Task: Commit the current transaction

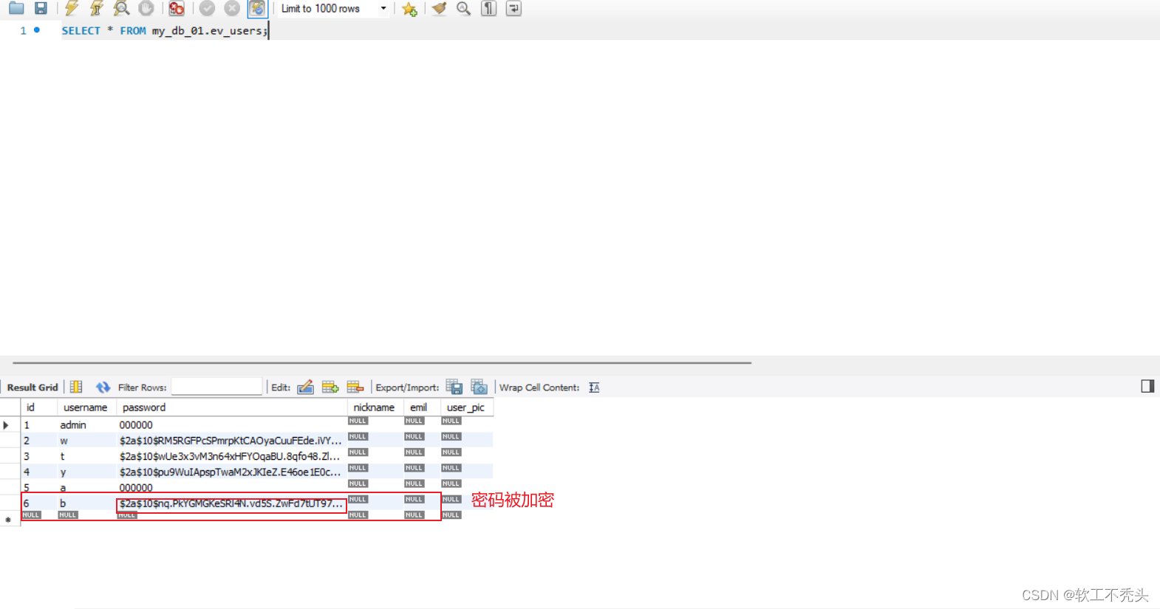Action: [207, 8]
